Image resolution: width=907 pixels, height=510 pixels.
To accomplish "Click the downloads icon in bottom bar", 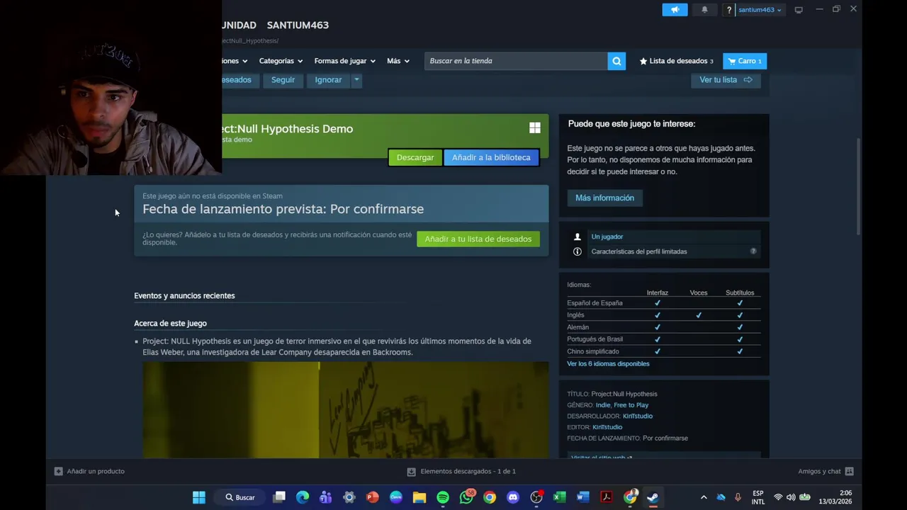I will pos(411,471).
